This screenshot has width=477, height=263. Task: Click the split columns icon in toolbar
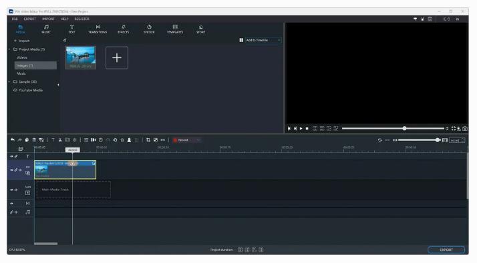94,140
